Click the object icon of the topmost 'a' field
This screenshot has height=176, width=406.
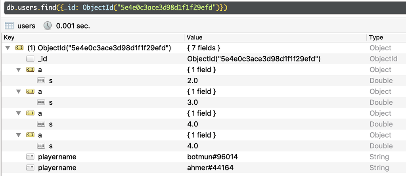[30, 70]
